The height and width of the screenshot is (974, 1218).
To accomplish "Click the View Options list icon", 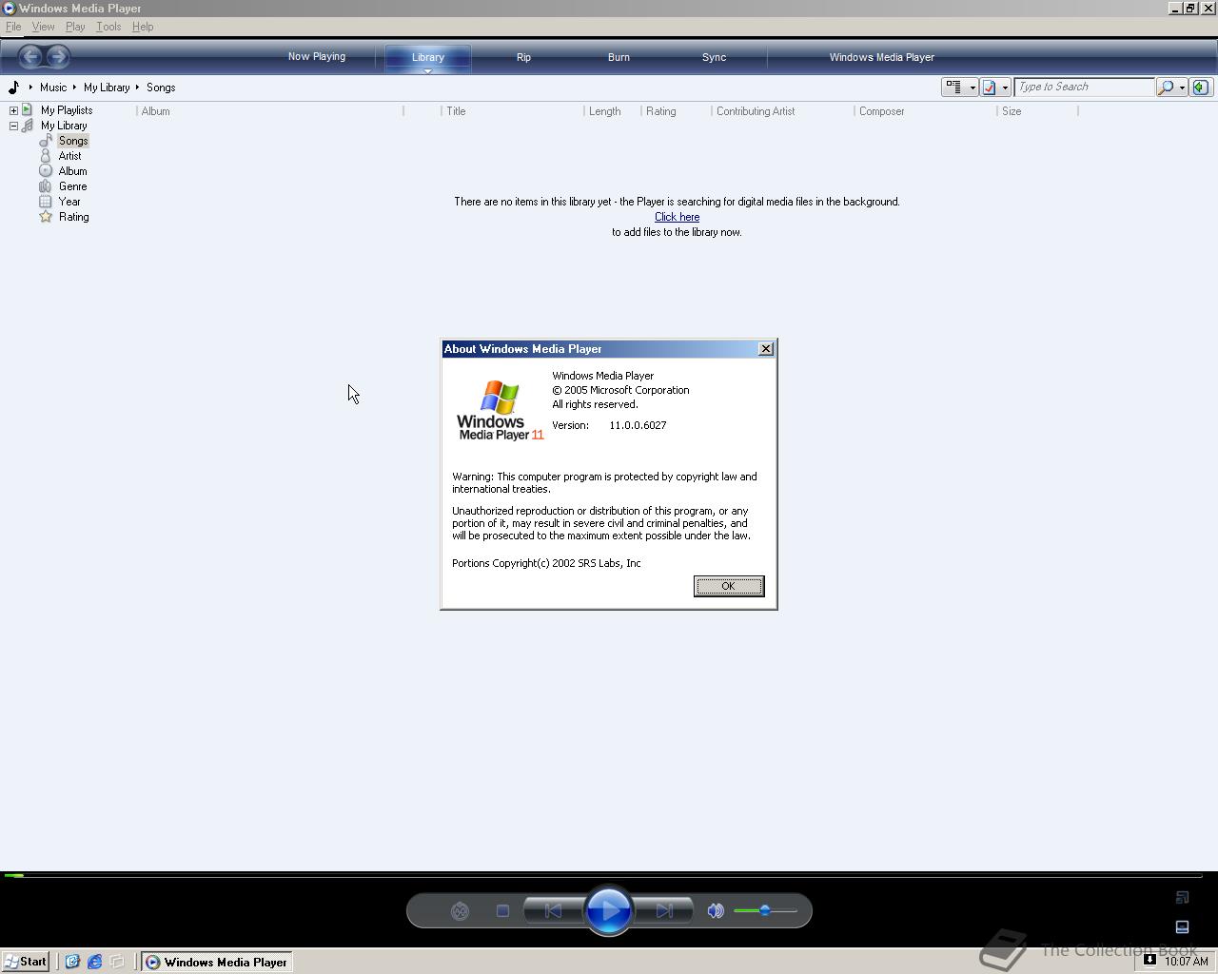I will coord(953,87).
